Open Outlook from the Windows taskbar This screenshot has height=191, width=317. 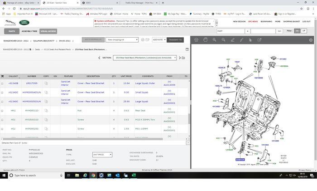(117, 175)
